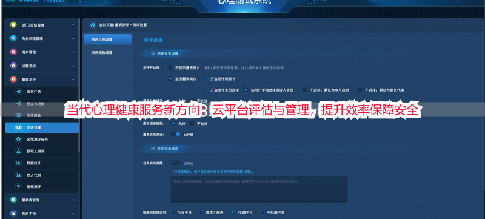Uncheck the PC端平台 checkbox
The width and height of the screenshot is (485, 219).
[x=233, y=212]
